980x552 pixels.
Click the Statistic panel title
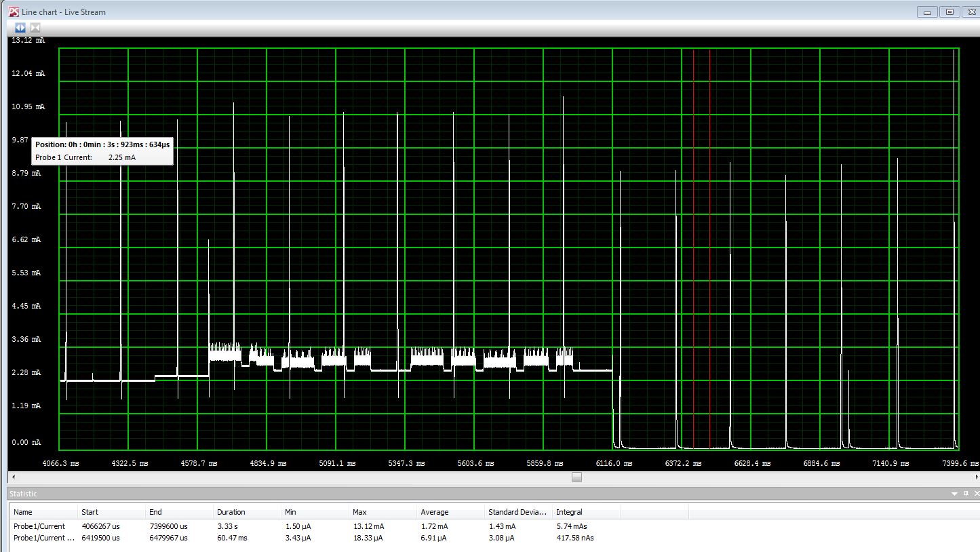(23, 494)
